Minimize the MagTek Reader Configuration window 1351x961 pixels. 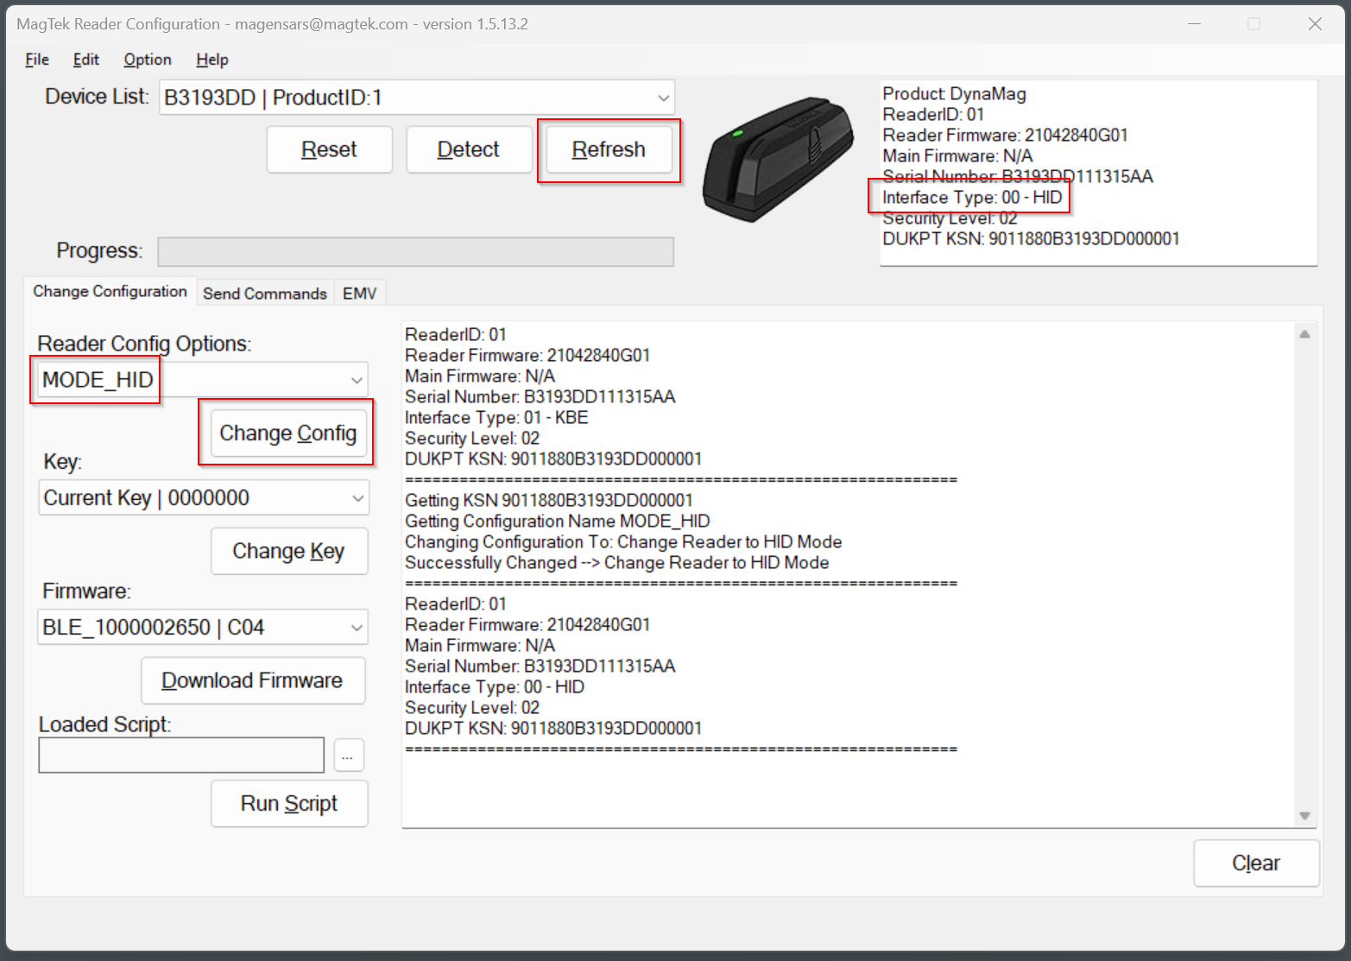coord(1195,24)
